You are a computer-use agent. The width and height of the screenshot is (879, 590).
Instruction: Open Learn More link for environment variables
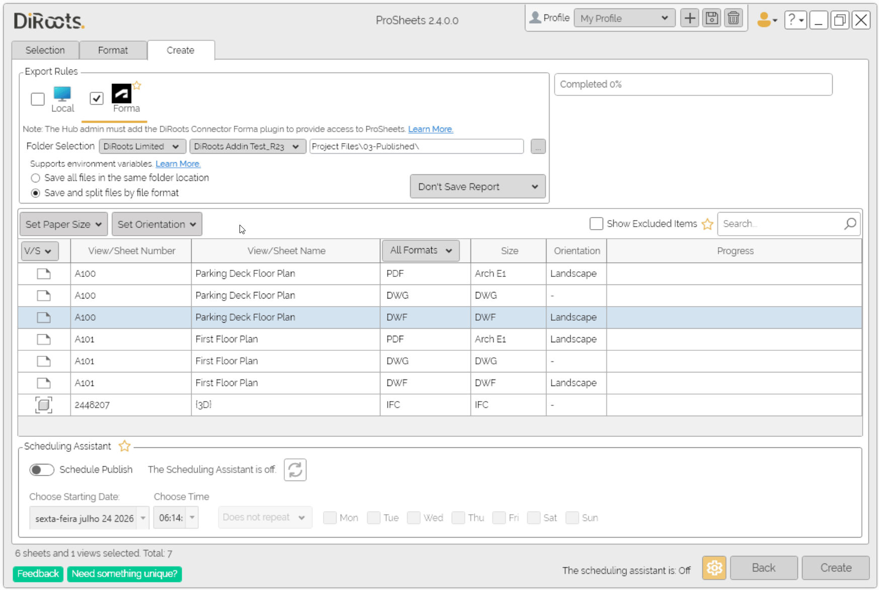[178, 164]
